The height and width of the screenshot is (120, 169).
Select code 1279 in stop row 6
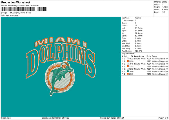pyautogui.click(x=149, y=72)
